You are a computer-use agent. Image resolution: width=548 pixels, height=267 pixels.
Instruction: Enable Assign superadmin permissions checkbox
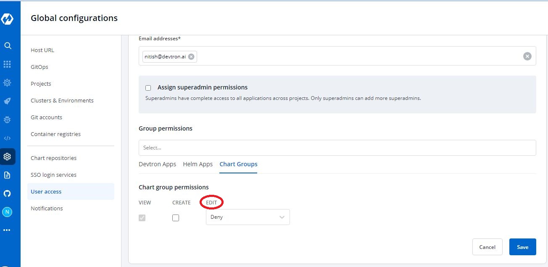coord(148,88)
